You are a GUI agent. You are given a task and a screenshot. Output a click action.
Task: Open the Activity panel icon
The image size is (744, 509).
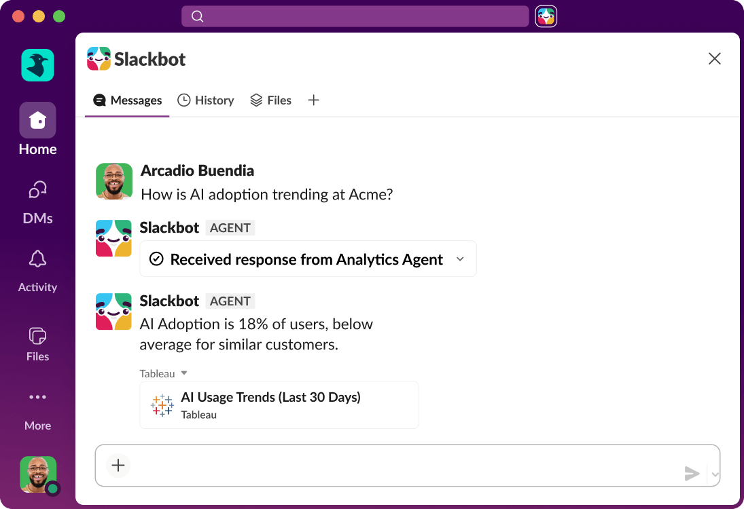37,258
